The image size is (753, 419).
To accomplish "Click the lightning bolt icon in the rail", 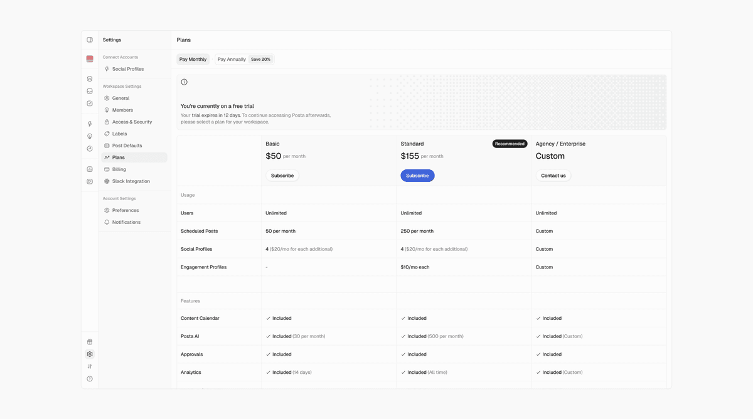I will pos(90,124).
